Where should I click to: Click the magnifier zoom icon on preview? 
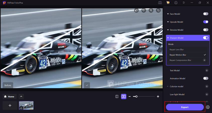tap(151, 11)
